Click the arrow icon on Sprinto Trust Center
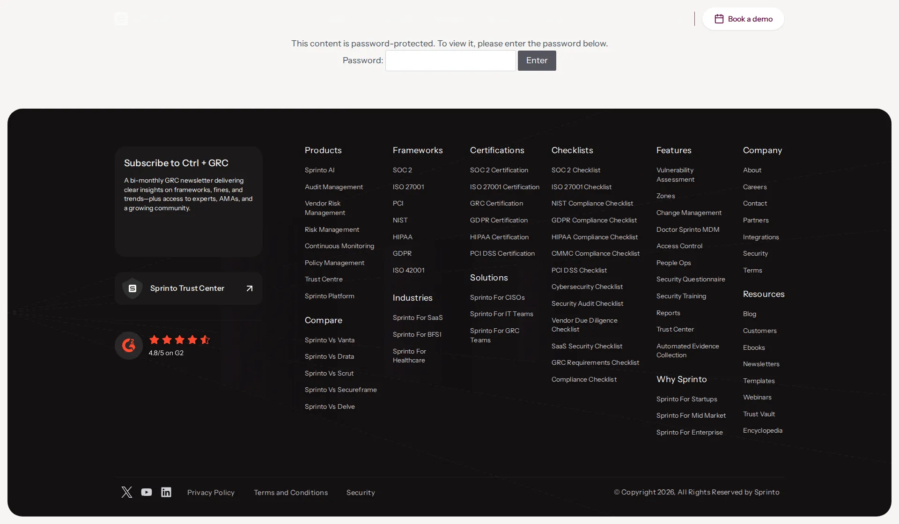 250,288
